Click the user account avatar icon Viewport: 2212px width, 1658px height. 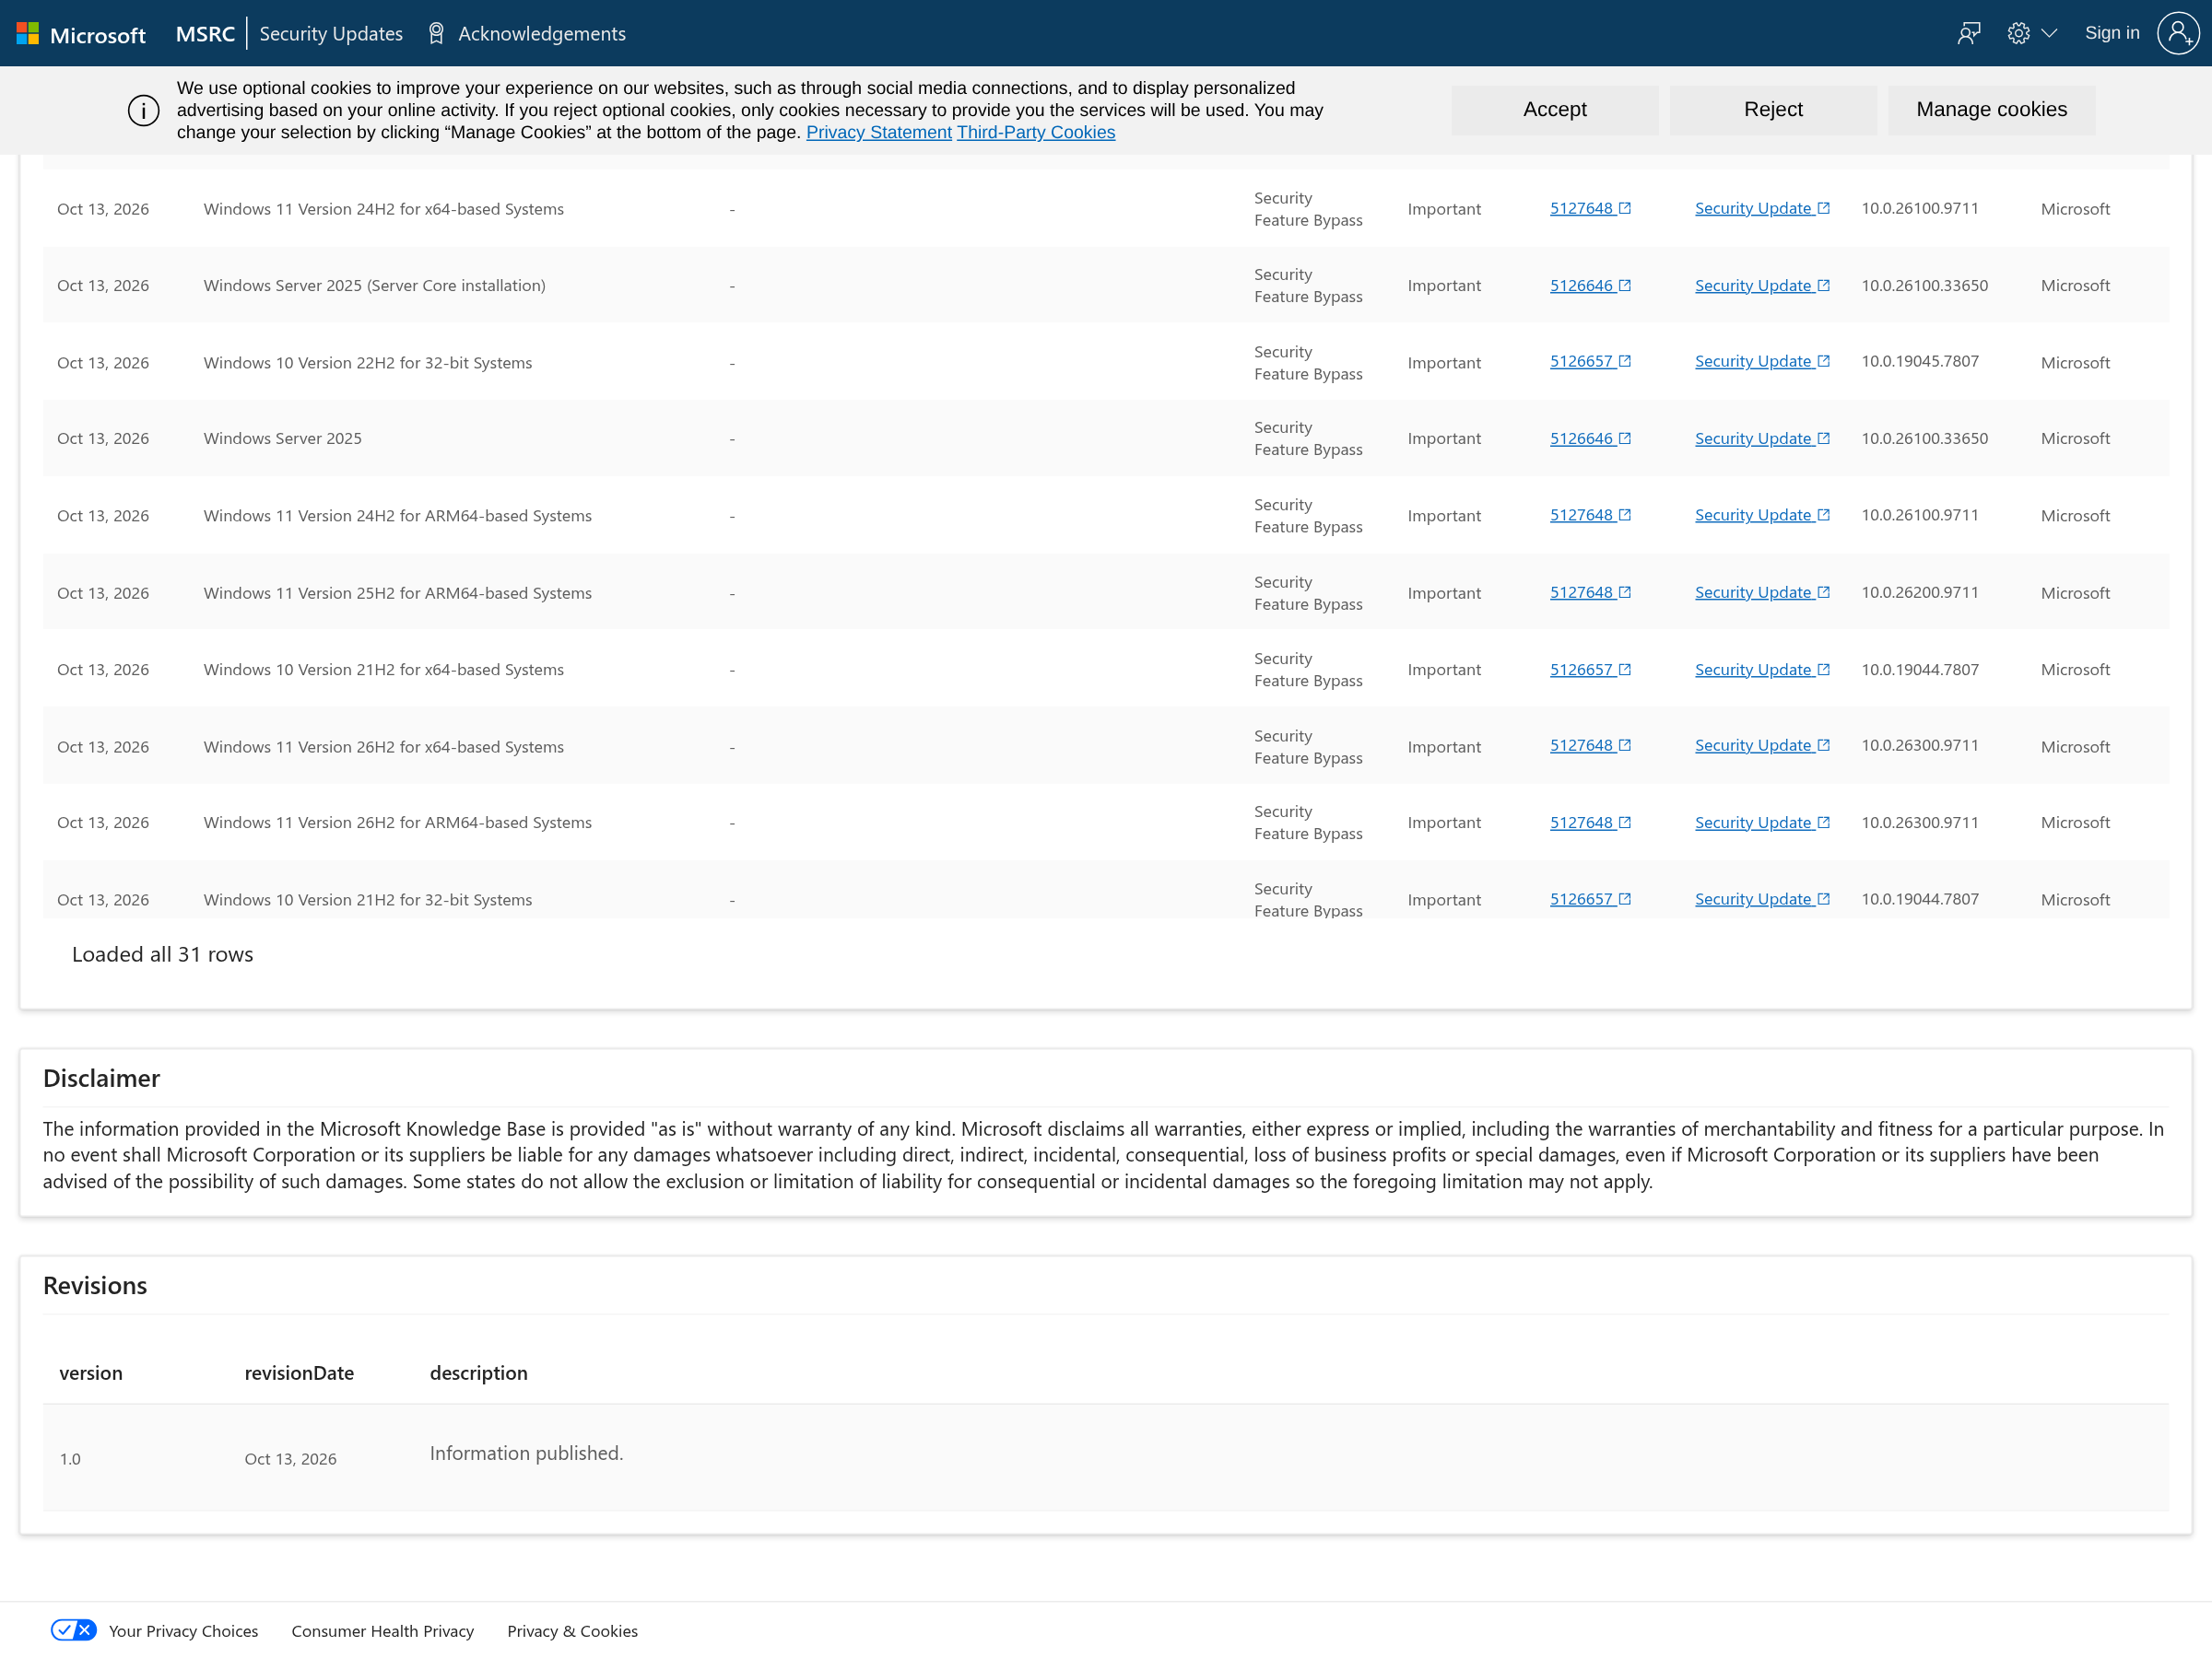coord(2177,34)
